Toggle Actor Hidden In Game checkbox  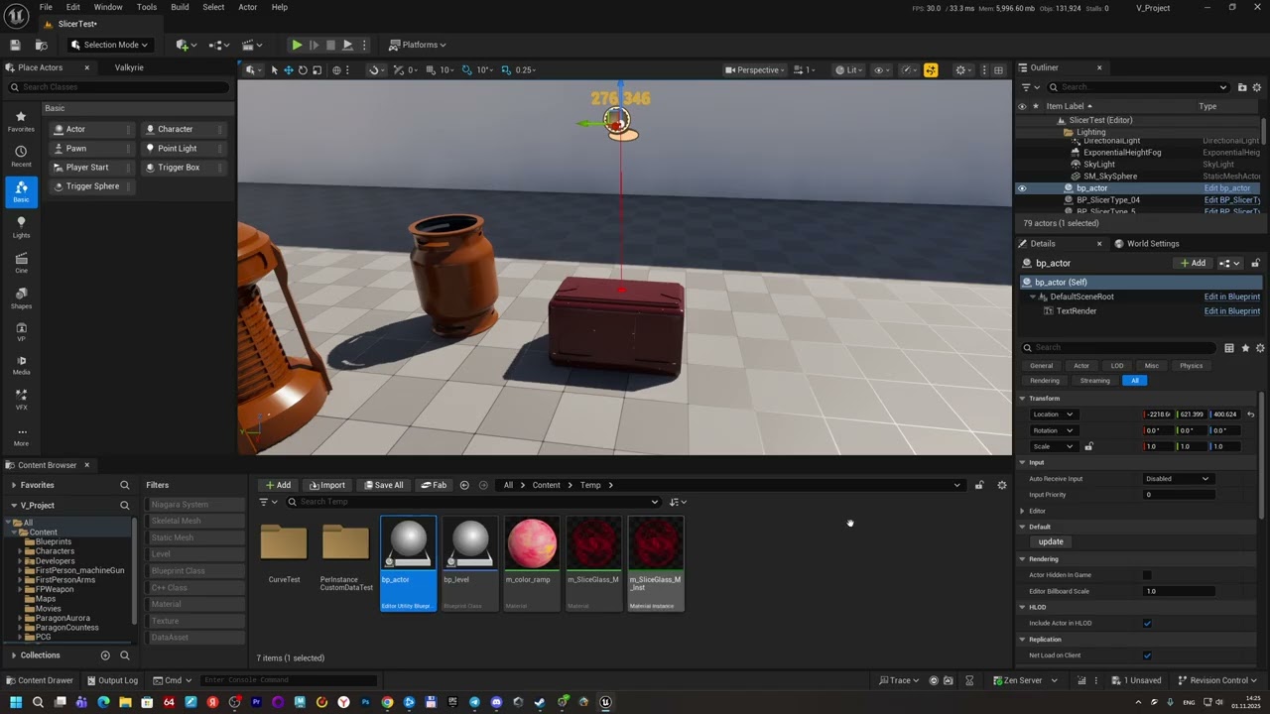click(1147, 575)
